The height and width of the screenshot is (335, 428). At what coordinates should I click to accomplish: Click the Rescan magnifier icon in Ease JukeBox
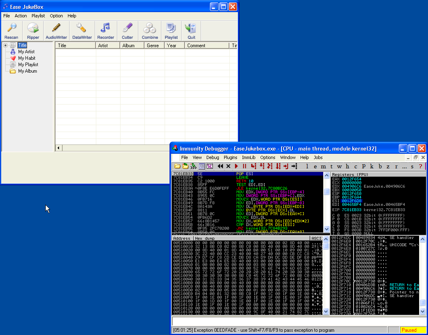pos(11,28)
